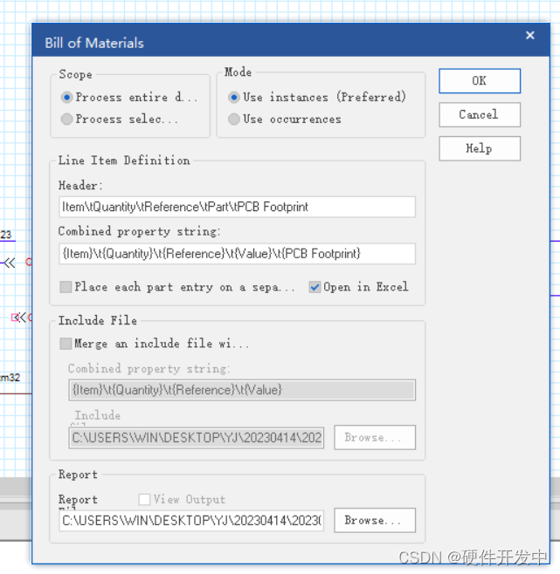Click Browse for the include file
This screenshot has width=560, height=574.
coord(374,438)
